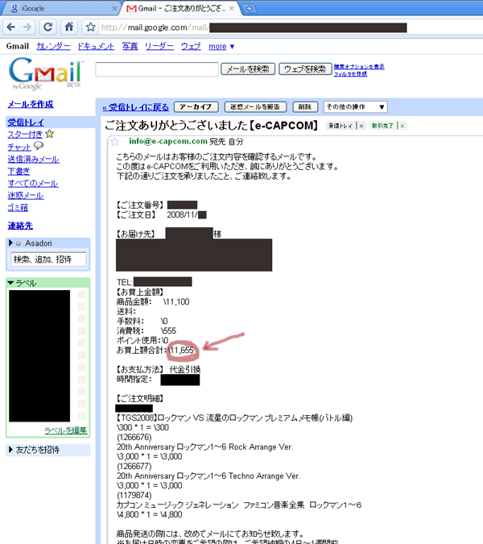Expand the Asadori chat status triangle
The height and width of the screenshot is (544, 483).
click(x=10, y=243)
